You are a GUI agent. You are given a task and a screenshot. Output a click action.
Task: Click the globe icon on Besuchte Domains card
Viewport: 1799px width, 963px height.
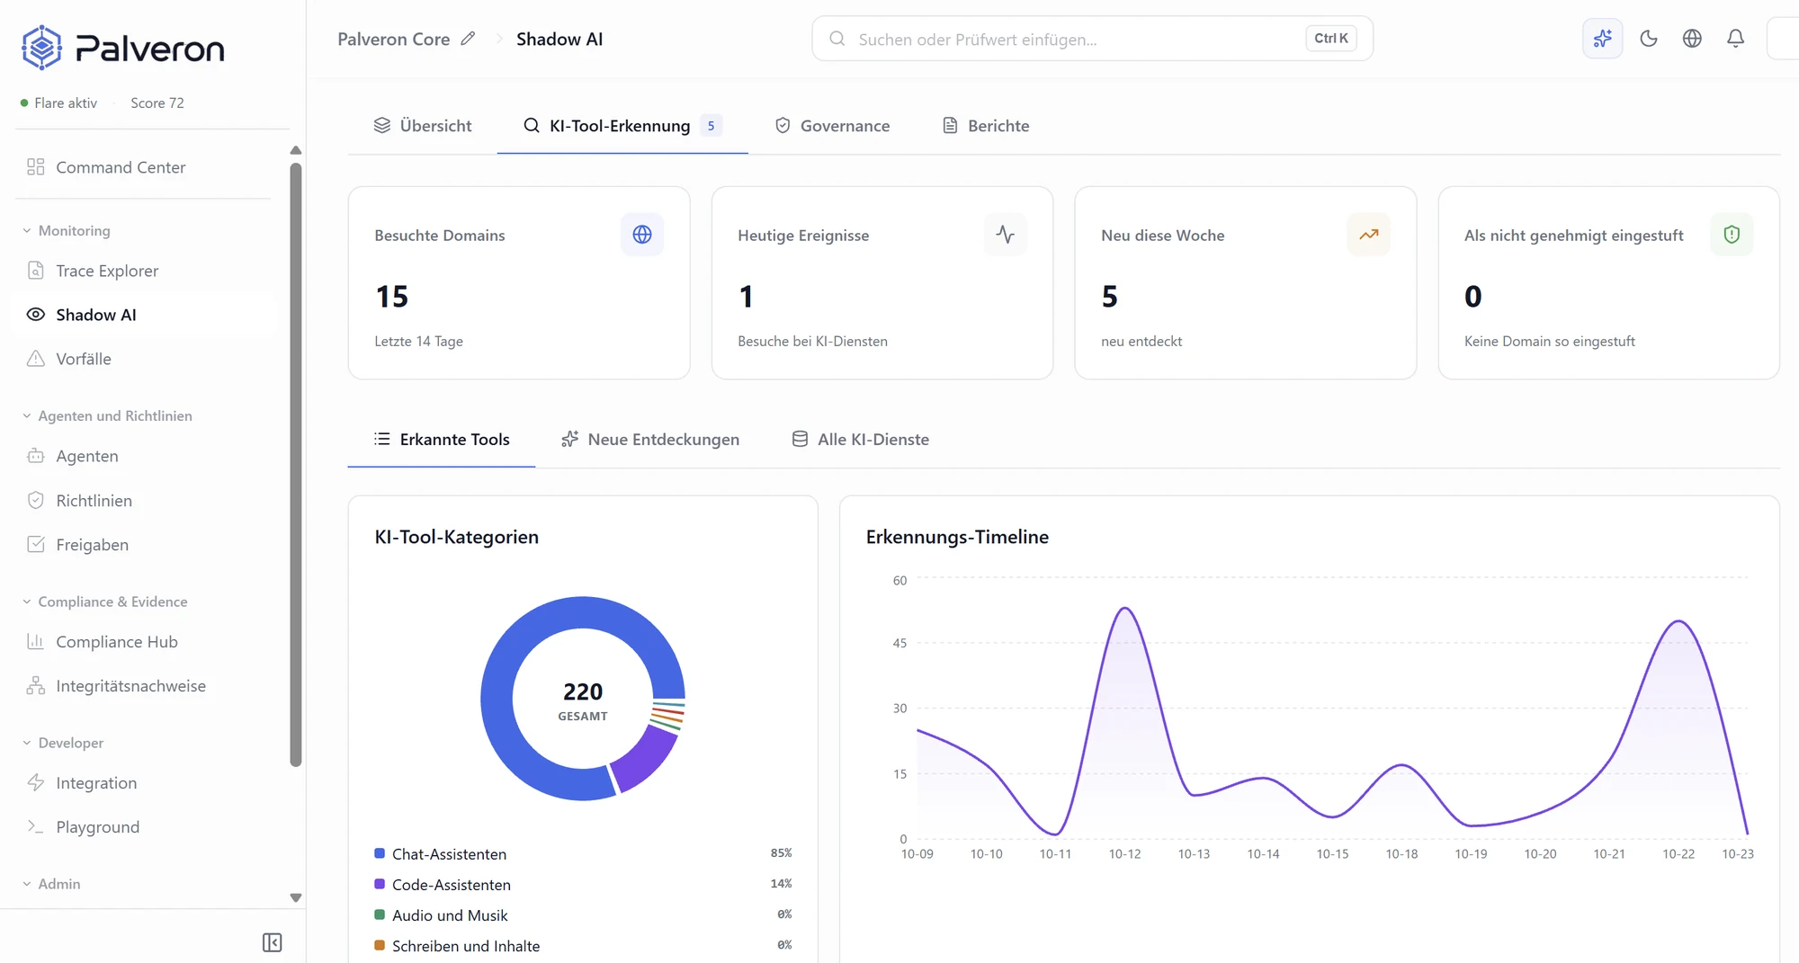point(642,235)
